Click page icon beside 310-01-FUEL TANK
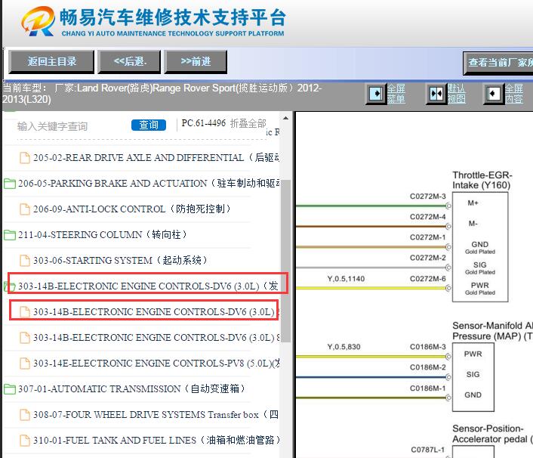533x458 pixels. tap(24, 441)
